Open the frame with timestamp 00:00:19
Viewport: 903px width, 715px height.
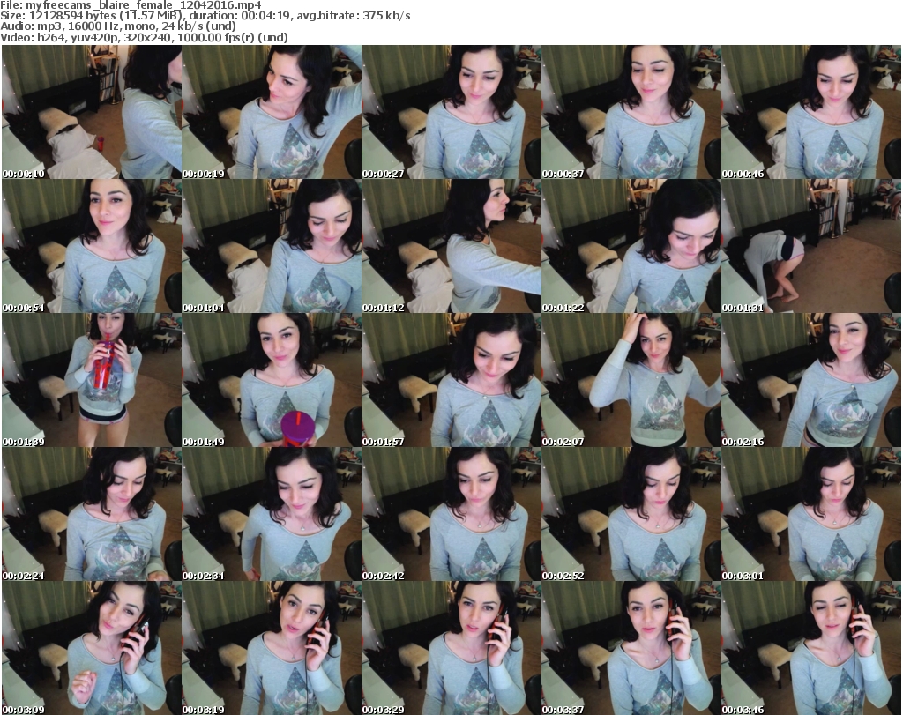[x=272, y=112]
